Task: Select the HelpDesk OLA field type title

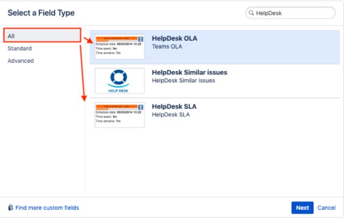Action: [x=175, y=38]
